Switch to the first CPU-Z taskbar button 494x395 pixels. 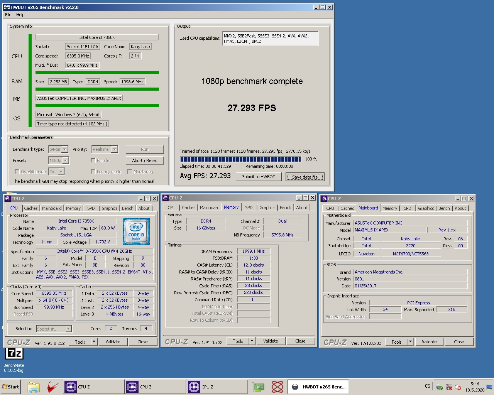[x=93, y=387]
